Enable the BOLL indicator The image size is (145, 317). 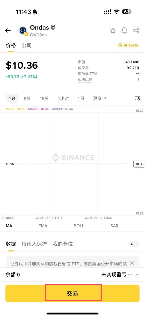pos(79,226)
